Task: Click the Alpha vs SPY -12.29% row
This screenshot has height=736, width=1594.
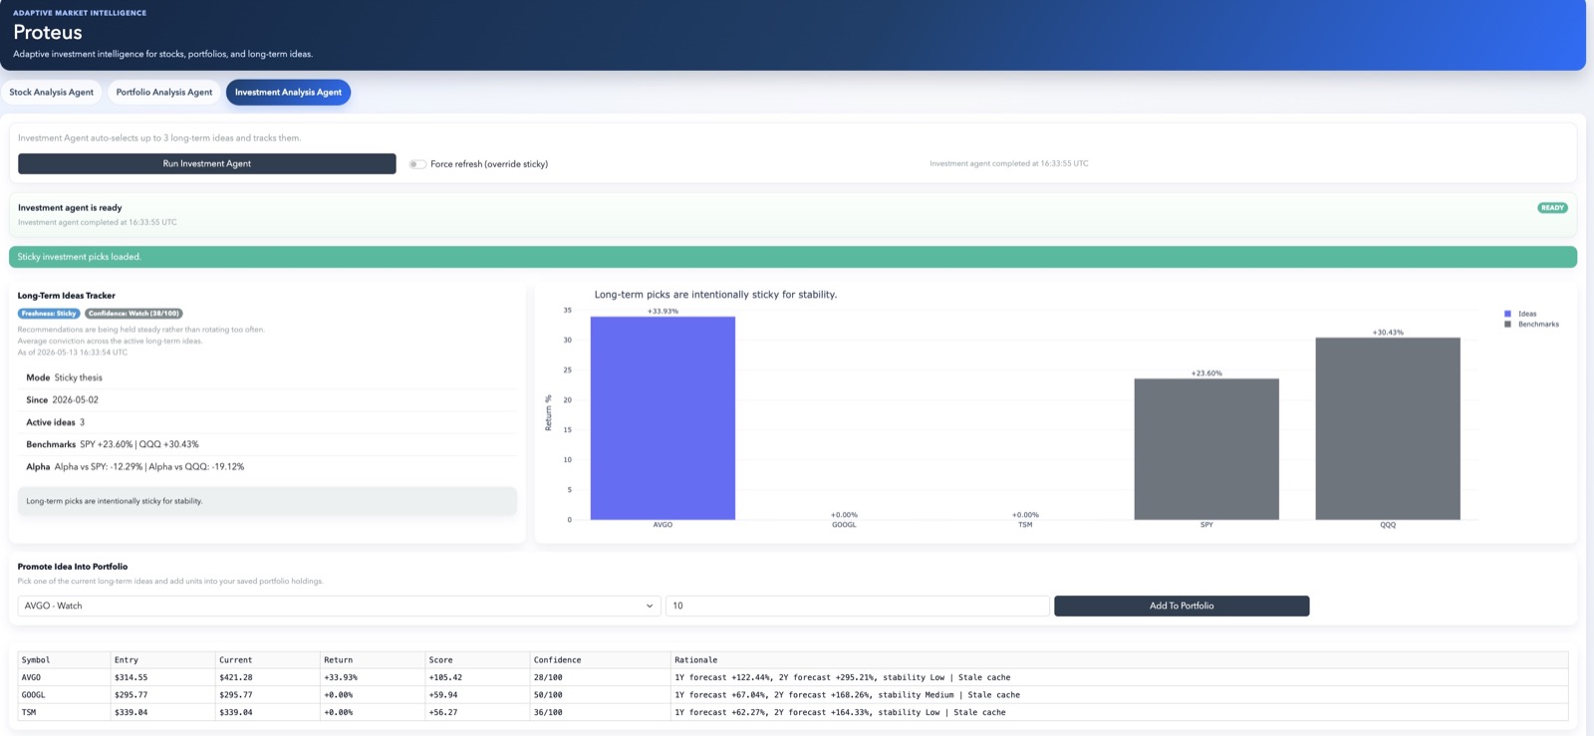Action: click(x=267, y=466)
